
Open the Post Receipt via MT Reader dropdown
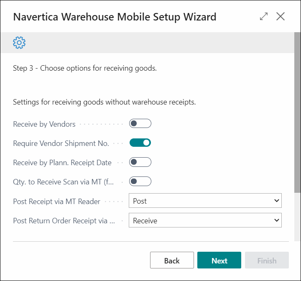pyautogui.click(x=205, y=201)
